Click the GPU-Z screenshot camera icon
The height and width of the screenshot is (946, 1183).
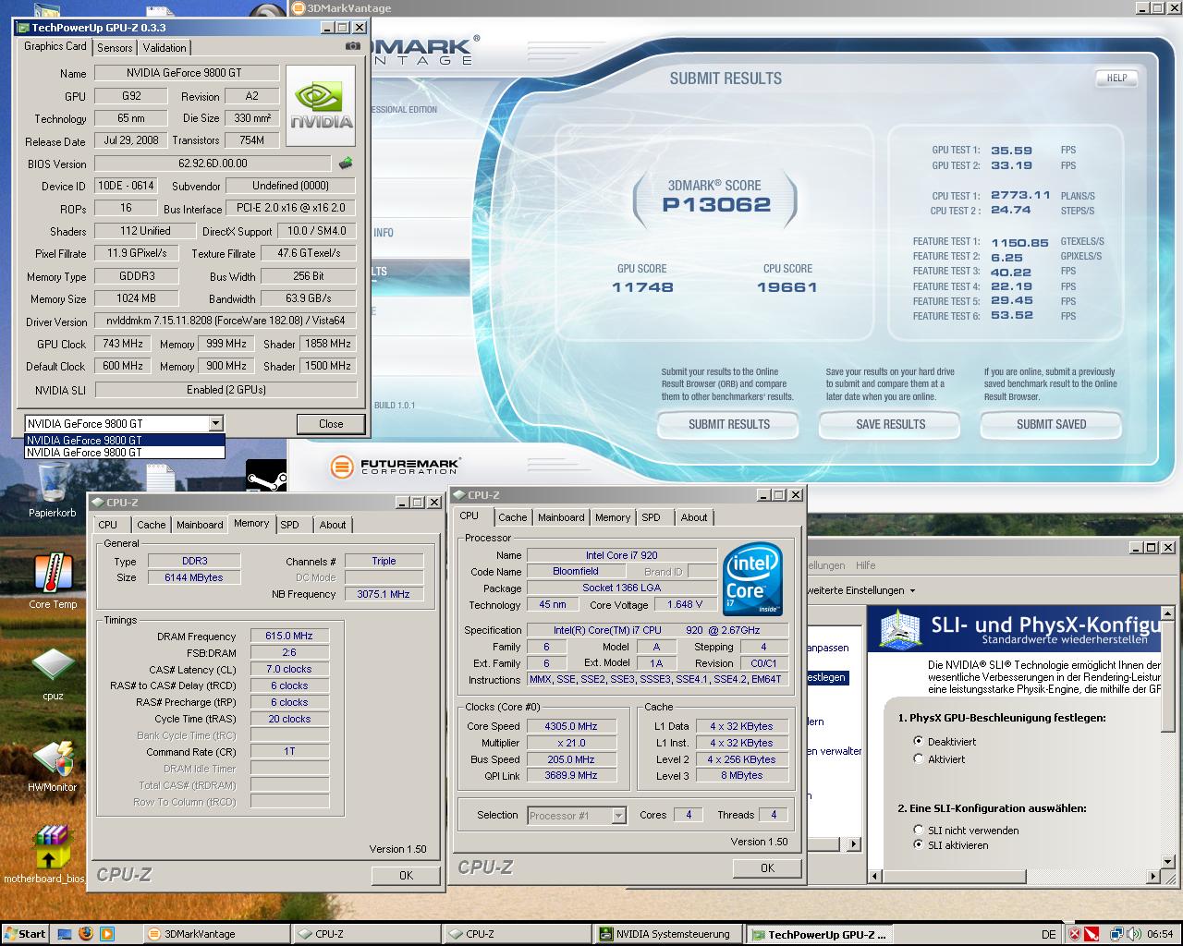tap(352, 46)
